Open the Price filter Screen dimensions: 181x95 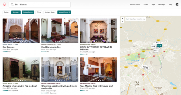pos(39,12)
